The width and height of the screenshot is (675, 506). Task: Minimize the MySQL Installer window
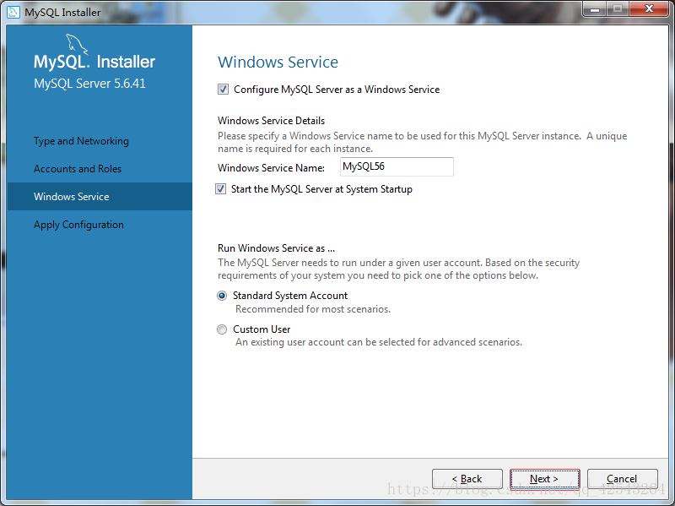(x=595, y=8)
